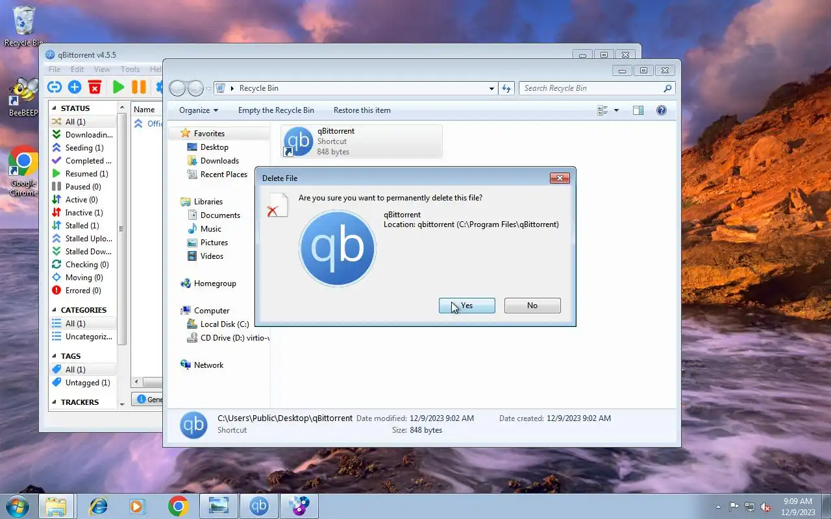Image resolution: width=831 pixels, height=519 pixels.
Task: Collapse the TRACKERS section
Action: (55, 402)
